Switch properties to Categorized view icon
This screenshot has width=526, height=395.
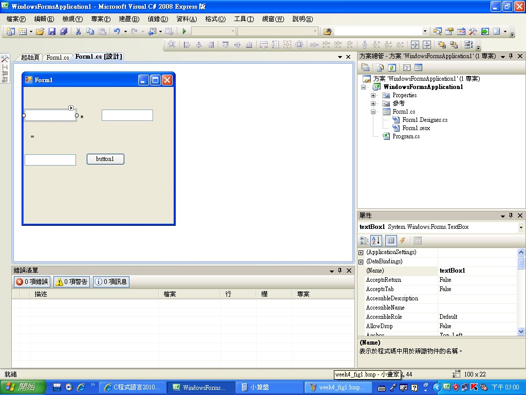364,241
